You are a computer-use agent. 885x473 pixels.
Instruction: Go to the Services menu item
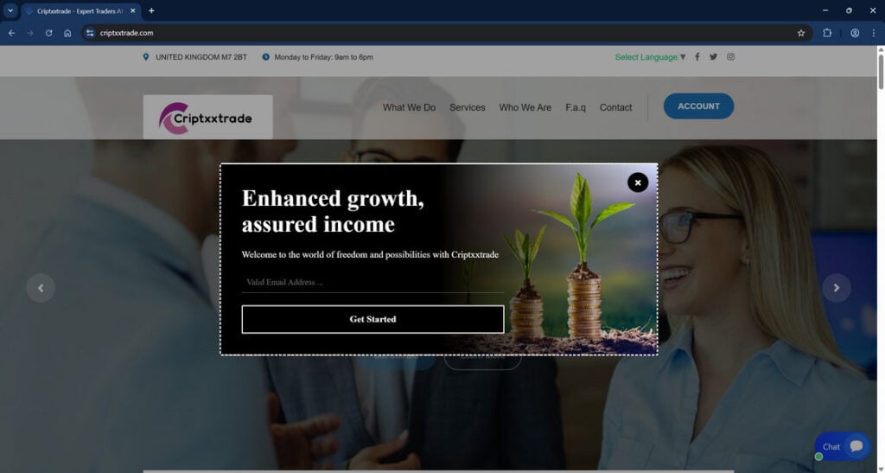(x=468, y=107)
